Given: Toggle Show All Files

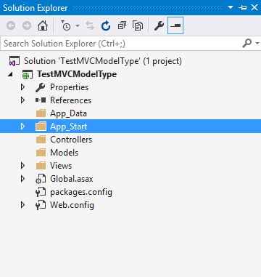Looking at the screenshot, I should click(138, 25).
